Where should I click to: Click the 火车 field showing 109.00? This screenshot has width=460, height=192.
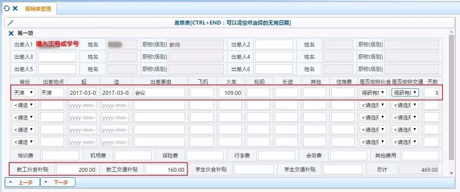click(x=230, y=93)
